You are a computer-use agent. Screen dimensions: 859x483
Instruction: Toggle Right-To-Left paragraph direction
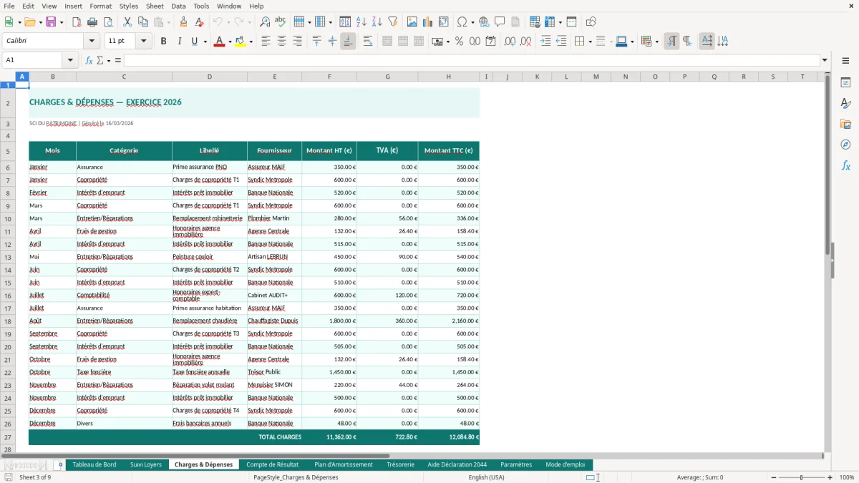(x=687, y=42)
